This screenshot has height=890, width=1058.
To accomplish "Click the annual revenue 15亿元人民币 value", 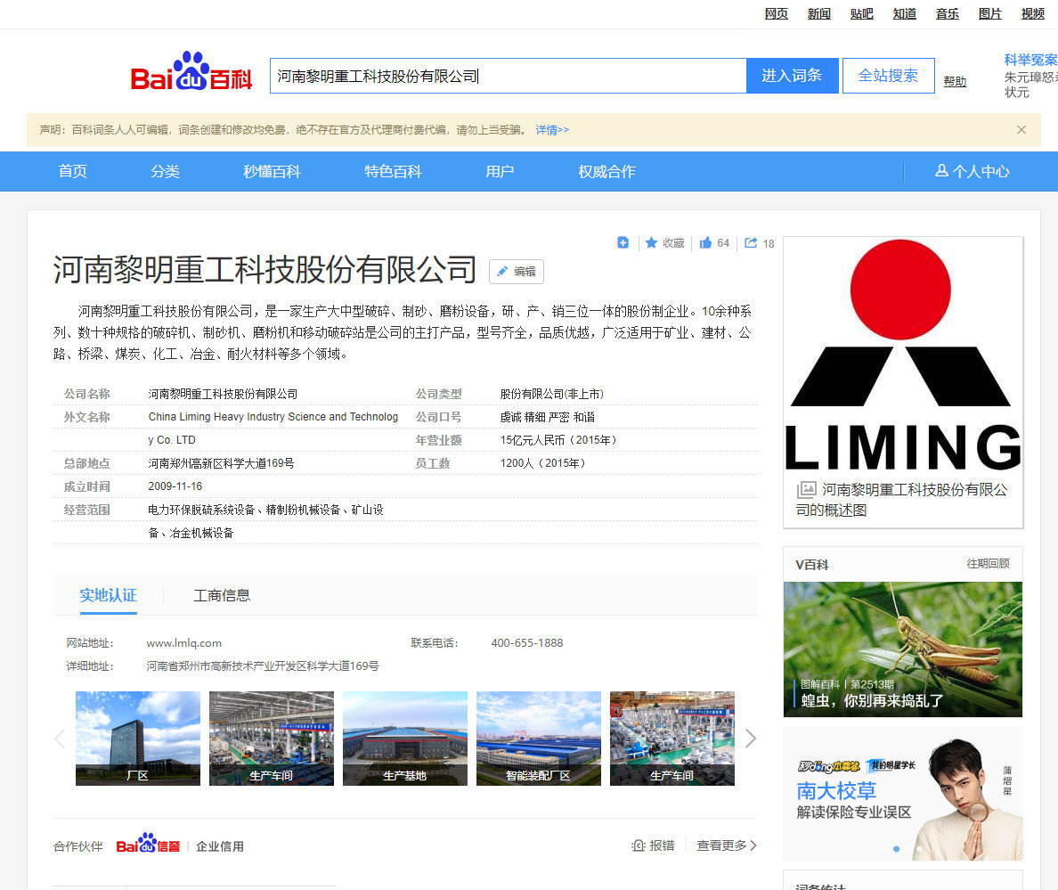I will (x=558, y=440).
